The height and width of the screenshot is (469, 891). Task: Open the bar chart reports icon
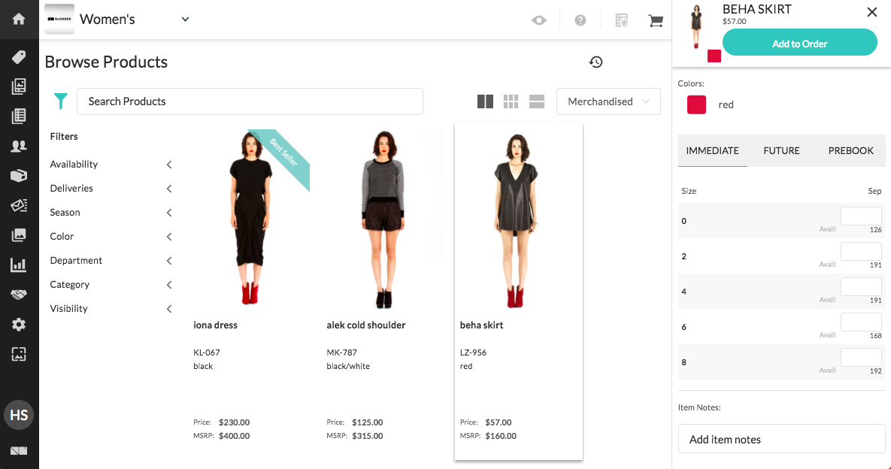tap(19, 265)
